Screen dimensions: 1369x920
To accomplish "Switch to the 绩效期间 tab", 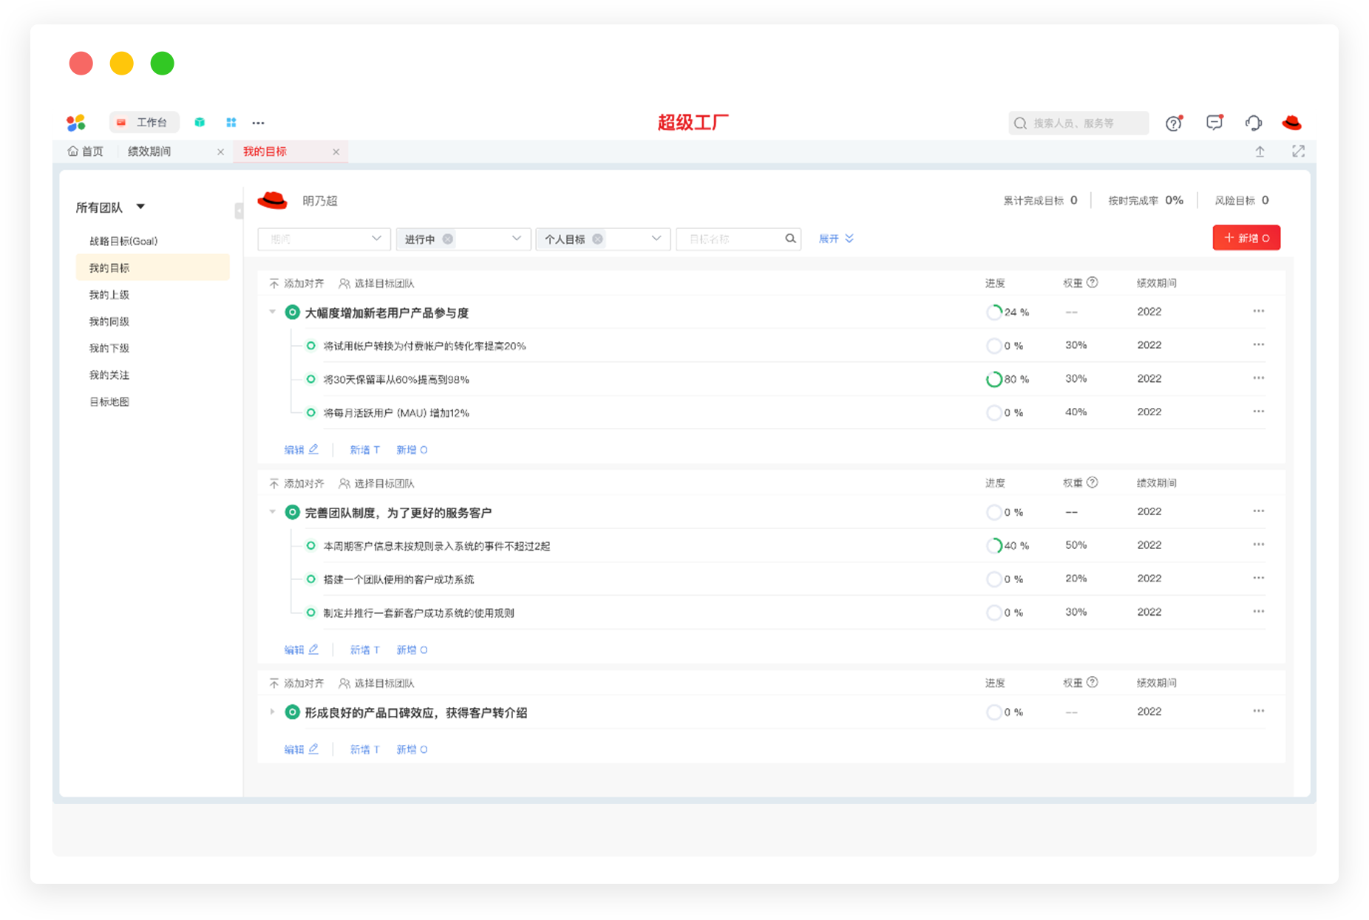I will [149, 151].
